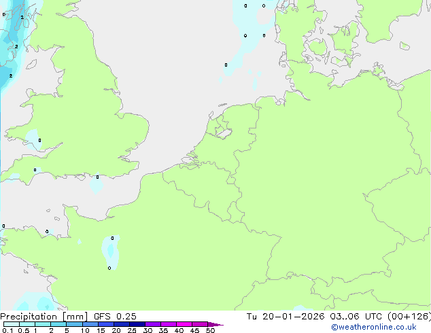
Task: Choose the 10–15 mm blue legend swatch
Action: (x=90, y=324)
